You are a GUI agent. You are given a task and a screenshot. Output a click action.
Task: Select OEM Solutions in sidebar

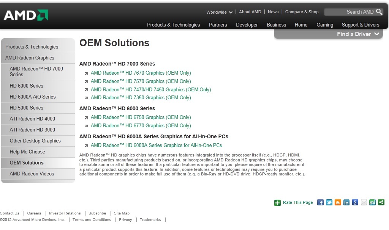[x=38, y=163]
